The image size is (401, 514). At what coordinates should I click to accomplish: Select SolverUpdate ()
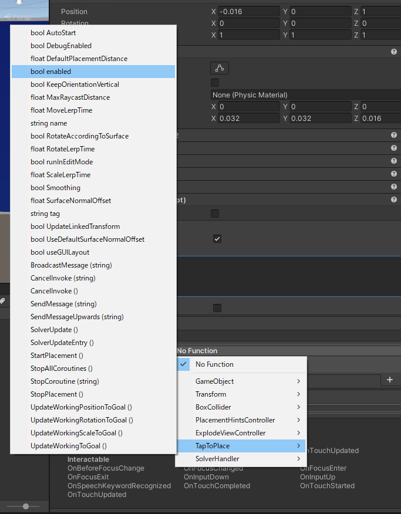tap(93, 330)
